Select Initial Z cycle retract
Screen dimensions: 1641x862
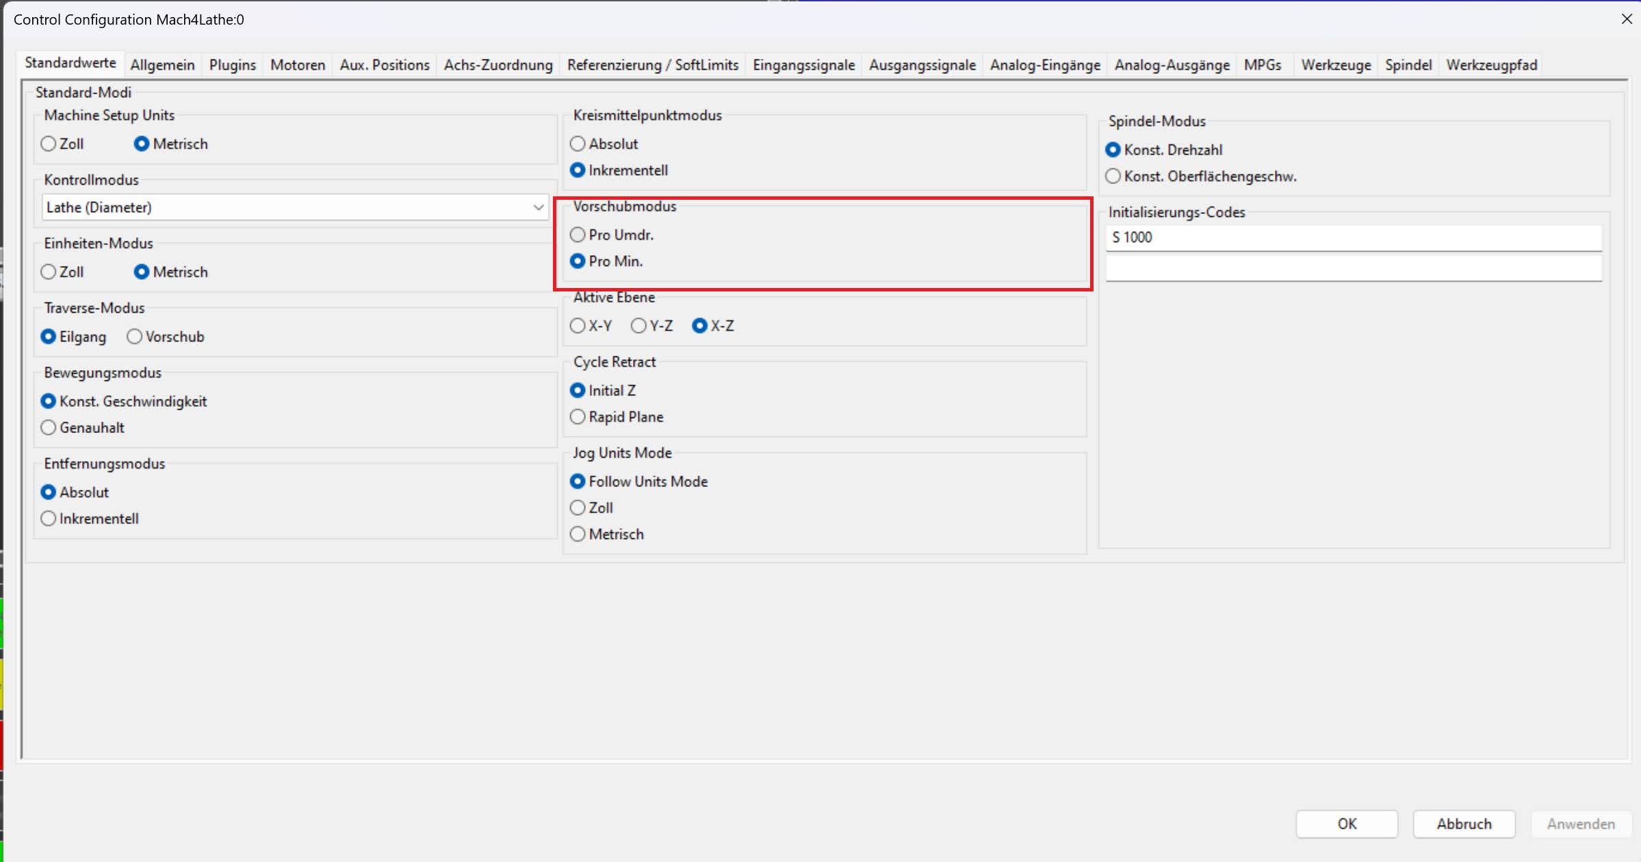(x=604, y=390)
